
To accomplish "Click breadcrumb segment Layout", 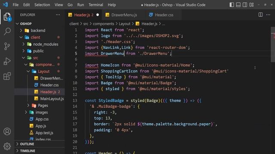I will click(125, 24).
